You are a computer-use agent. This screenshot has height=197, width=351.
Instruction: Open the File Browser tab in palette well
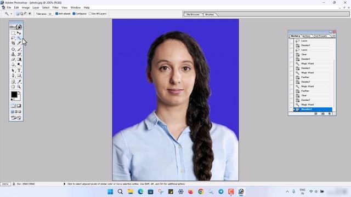[x=193, y=14]
